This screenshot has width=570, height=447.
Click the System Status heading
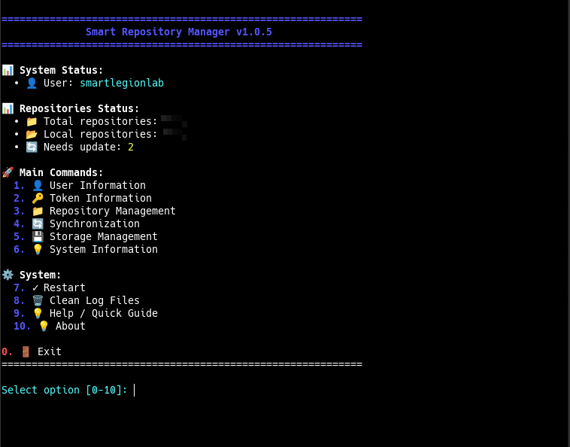62,70
